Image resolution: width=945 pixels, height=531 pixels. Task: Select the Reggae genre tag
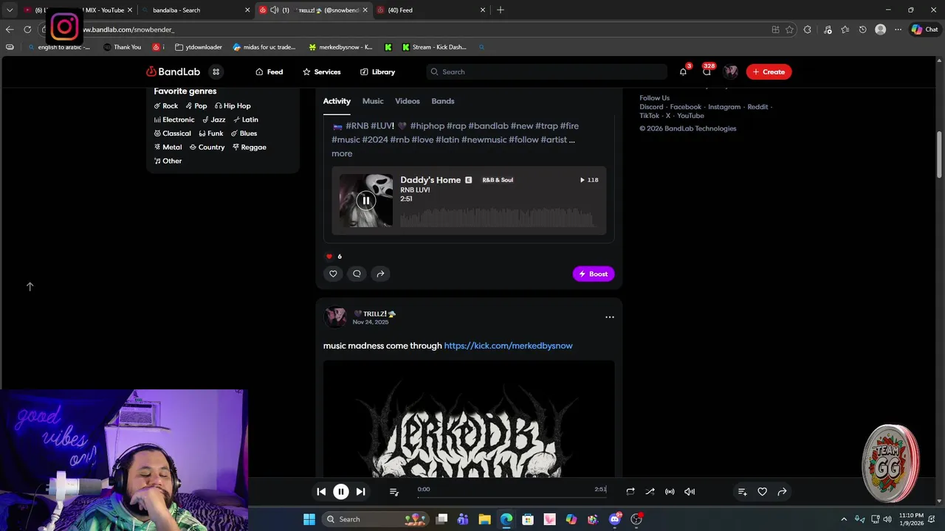click(250, 147)
